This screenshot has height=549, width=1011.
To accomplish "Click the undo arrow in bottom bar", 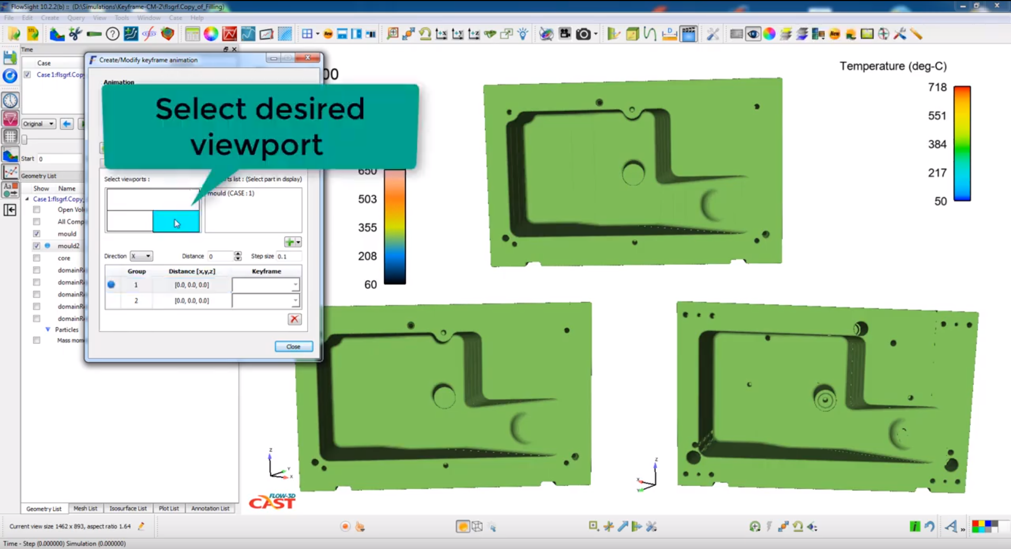I will pos(930,526).
